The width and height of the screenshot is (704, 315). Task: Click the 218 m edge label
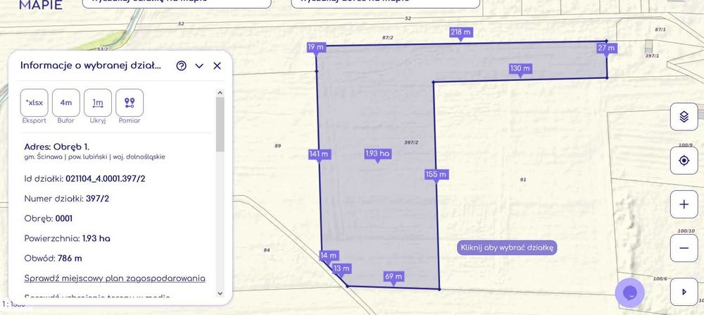point(460,32)
